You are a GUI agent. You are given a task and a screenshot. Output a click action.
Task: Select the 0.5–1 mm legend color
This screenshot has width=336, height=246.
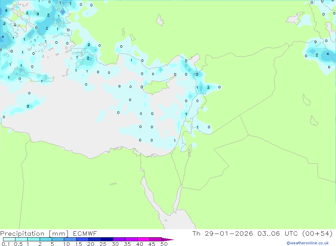point(22,239)
